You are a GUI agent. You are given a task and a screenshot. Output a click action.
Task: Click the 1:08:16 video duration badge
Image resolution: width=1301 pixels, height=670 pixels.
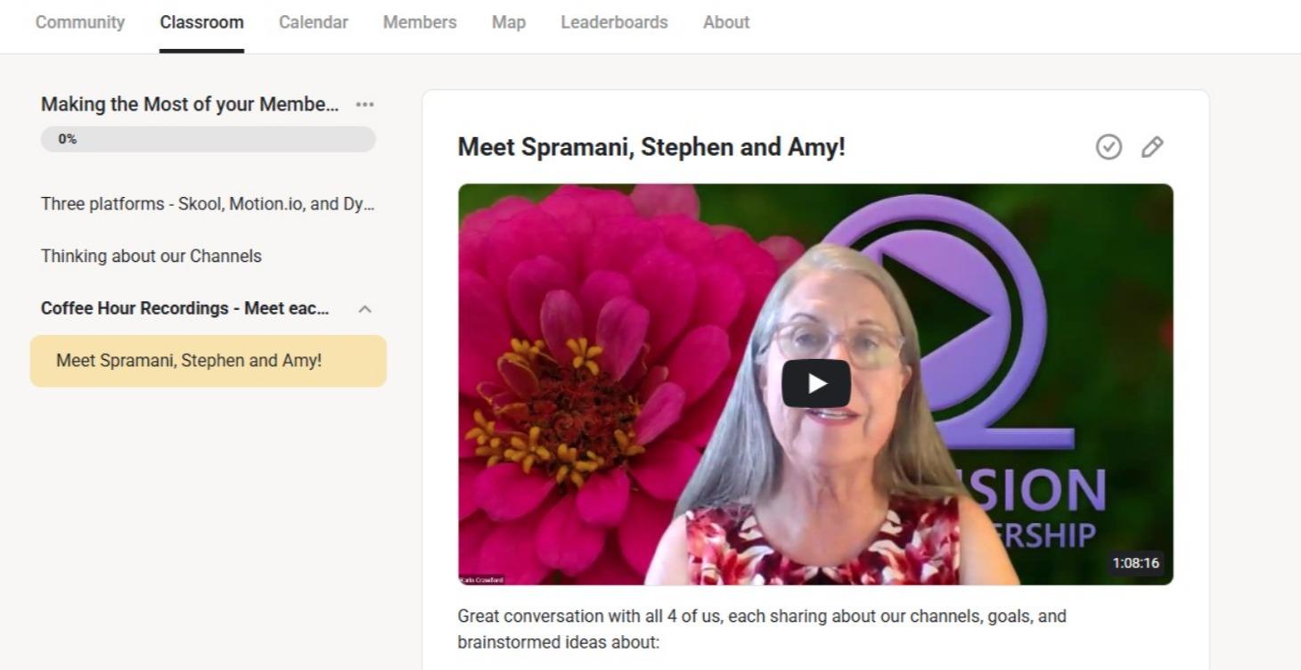coord(1136,563)
